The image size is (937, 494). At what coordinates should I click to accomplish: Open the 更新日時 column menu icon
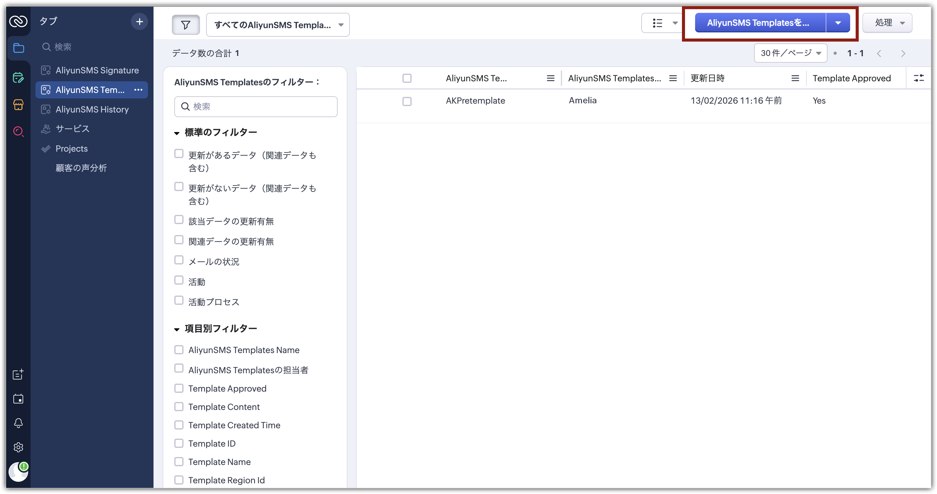[x=795, y=78]
